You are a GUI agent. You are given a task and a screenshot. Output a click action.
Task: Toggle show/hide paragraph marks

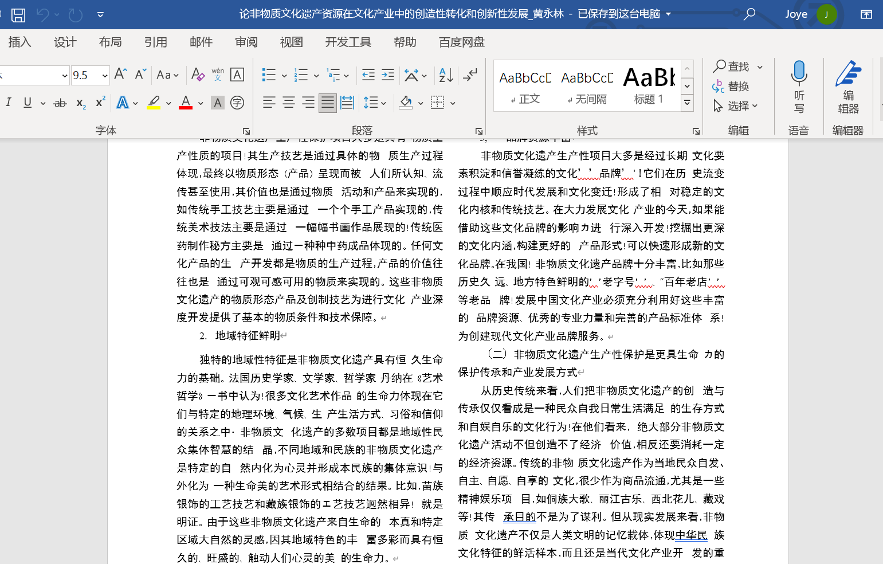(x=470, y=75)
